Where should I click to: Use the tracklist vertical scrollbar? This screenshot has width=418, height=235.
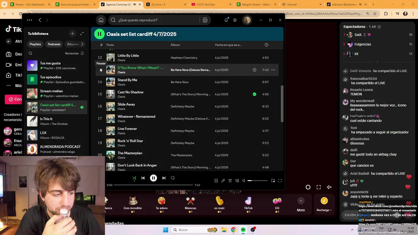[282, 104]
